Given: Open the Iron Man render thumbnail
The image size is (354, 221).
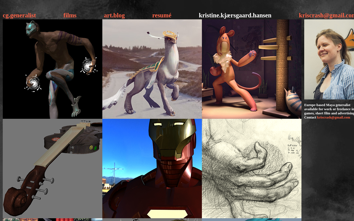Looking at the screenshot, I should (x=152, y=169).
